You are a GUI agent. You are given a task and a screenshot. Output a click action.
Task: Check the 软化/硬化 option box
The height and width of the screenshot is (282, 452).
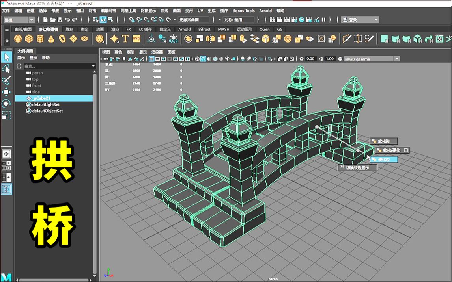(406, 150)
